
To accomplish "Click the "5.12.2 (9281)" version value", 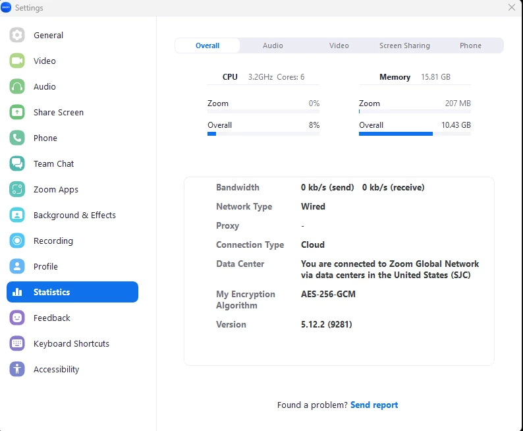I will (x=327, y=325).
